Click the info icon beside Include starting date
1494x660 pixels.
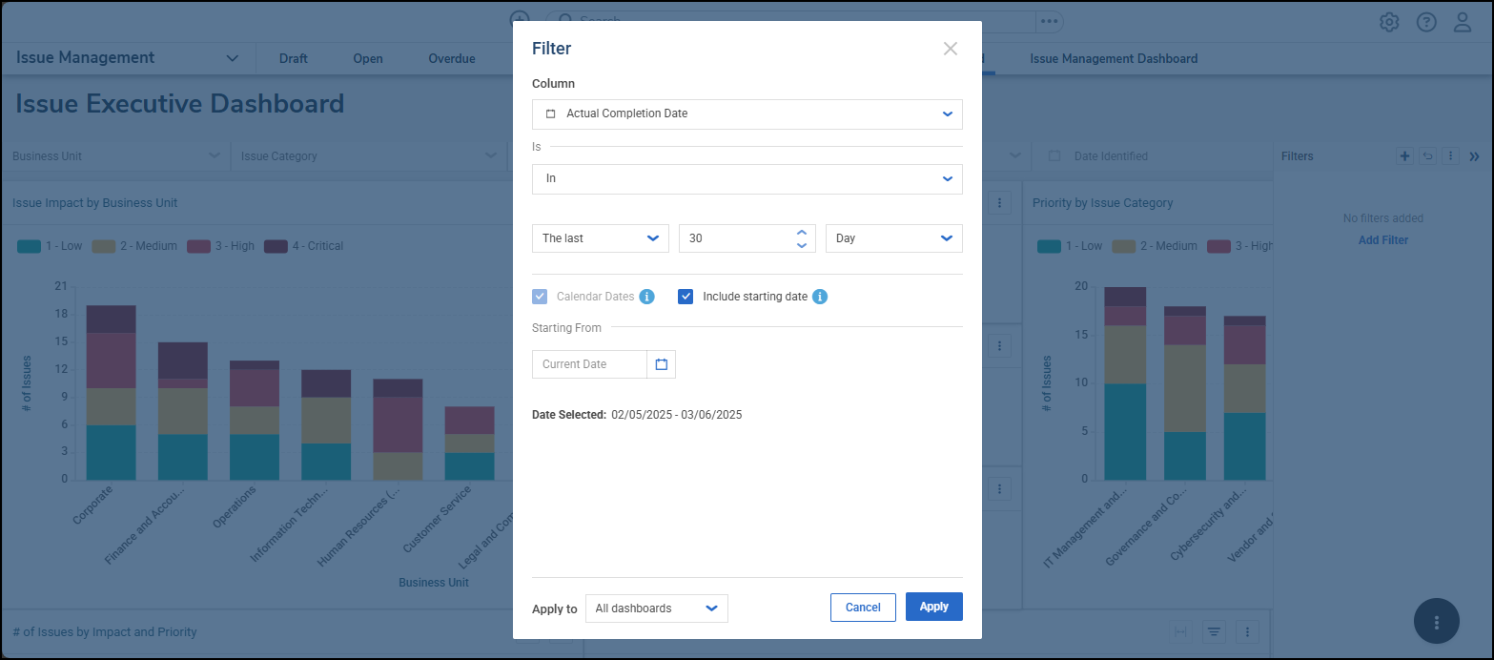pyautogui.click(x=820, y=297)
